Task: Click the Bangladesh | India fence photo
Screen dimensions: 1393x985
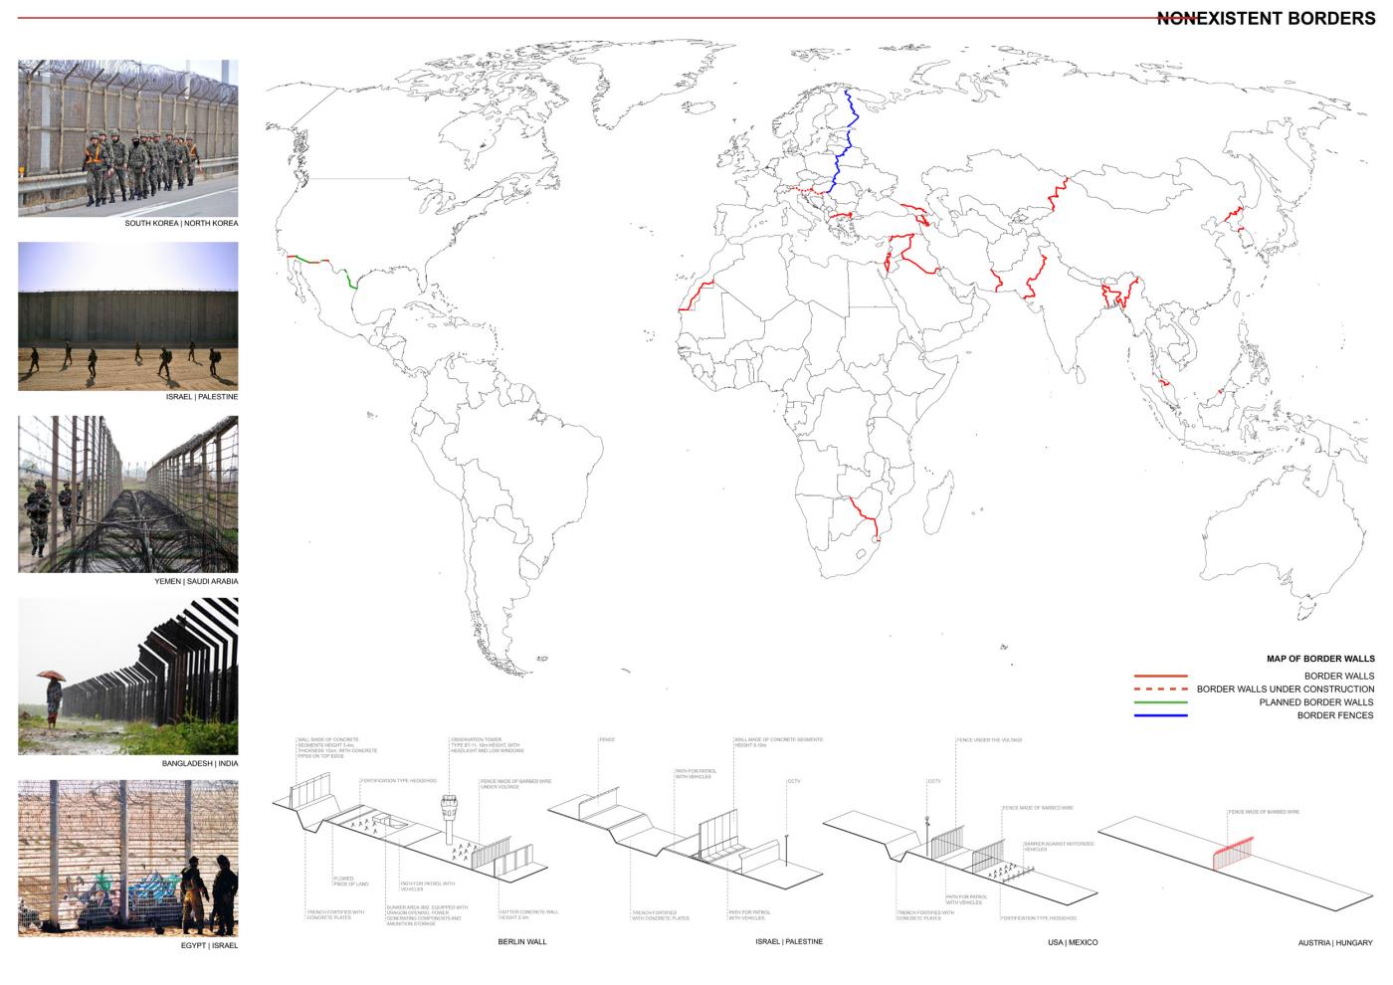Action: click(x=127, y=676)
